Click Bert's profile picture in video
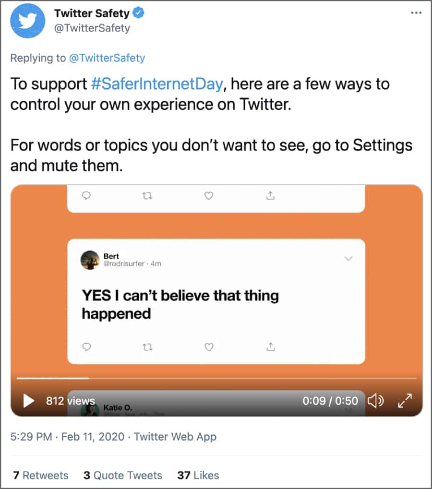This screenshot has width=432, height=489. (x=90, y=260)
